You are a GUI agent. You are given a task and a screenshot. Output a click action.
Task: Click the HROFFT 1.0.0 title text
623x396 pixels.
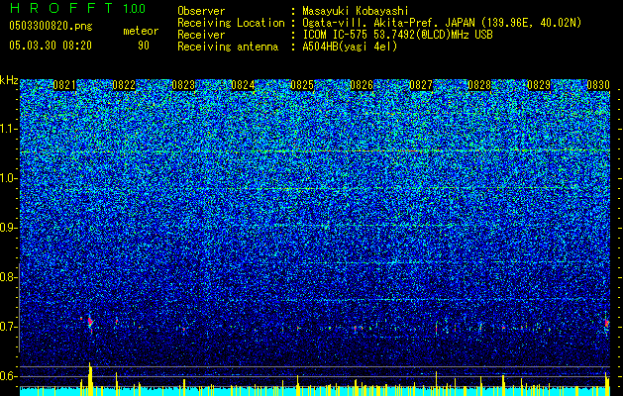click(x=77, y=8)
